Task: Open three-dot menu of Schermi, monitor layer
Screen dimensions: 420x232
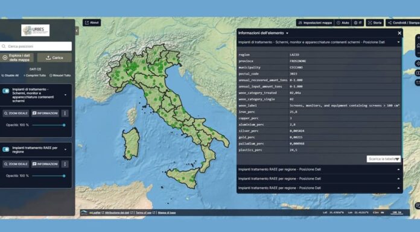Action: 65,113
